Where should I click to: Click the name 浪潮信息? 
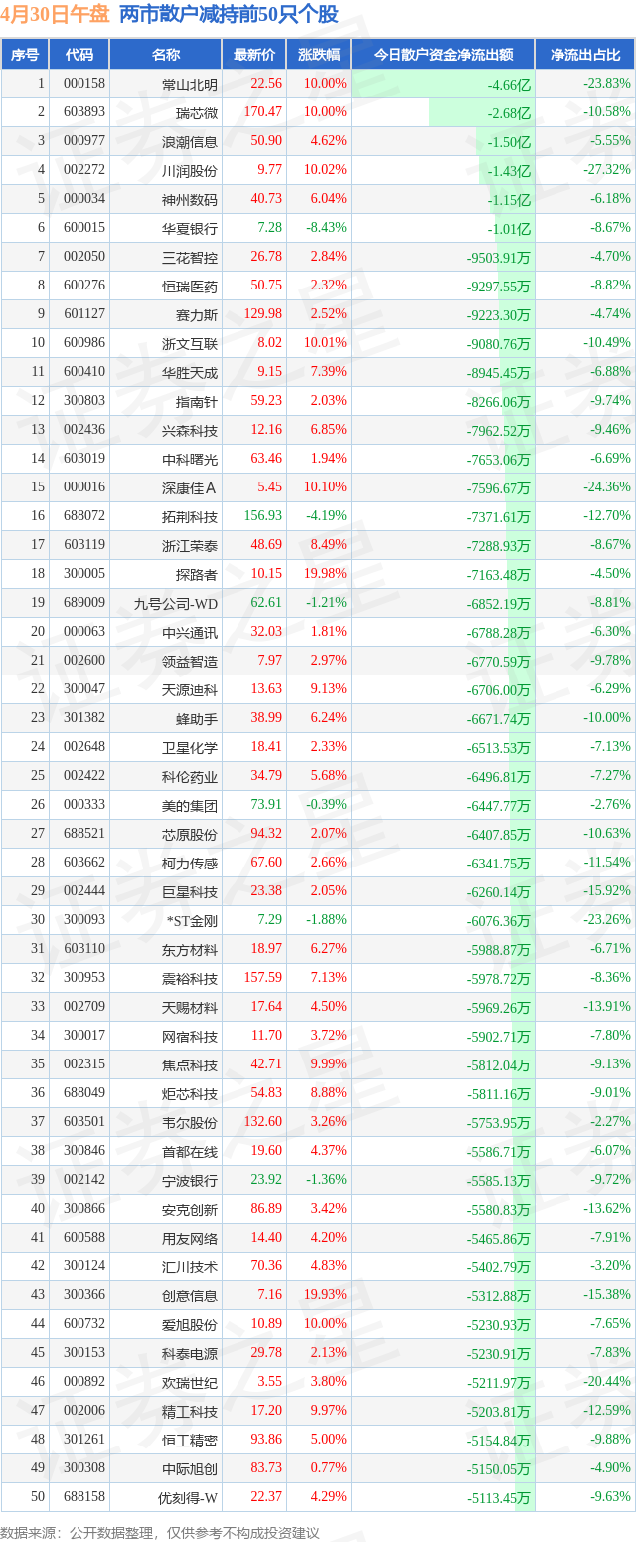pyautogui.click(x=190, y=141)
